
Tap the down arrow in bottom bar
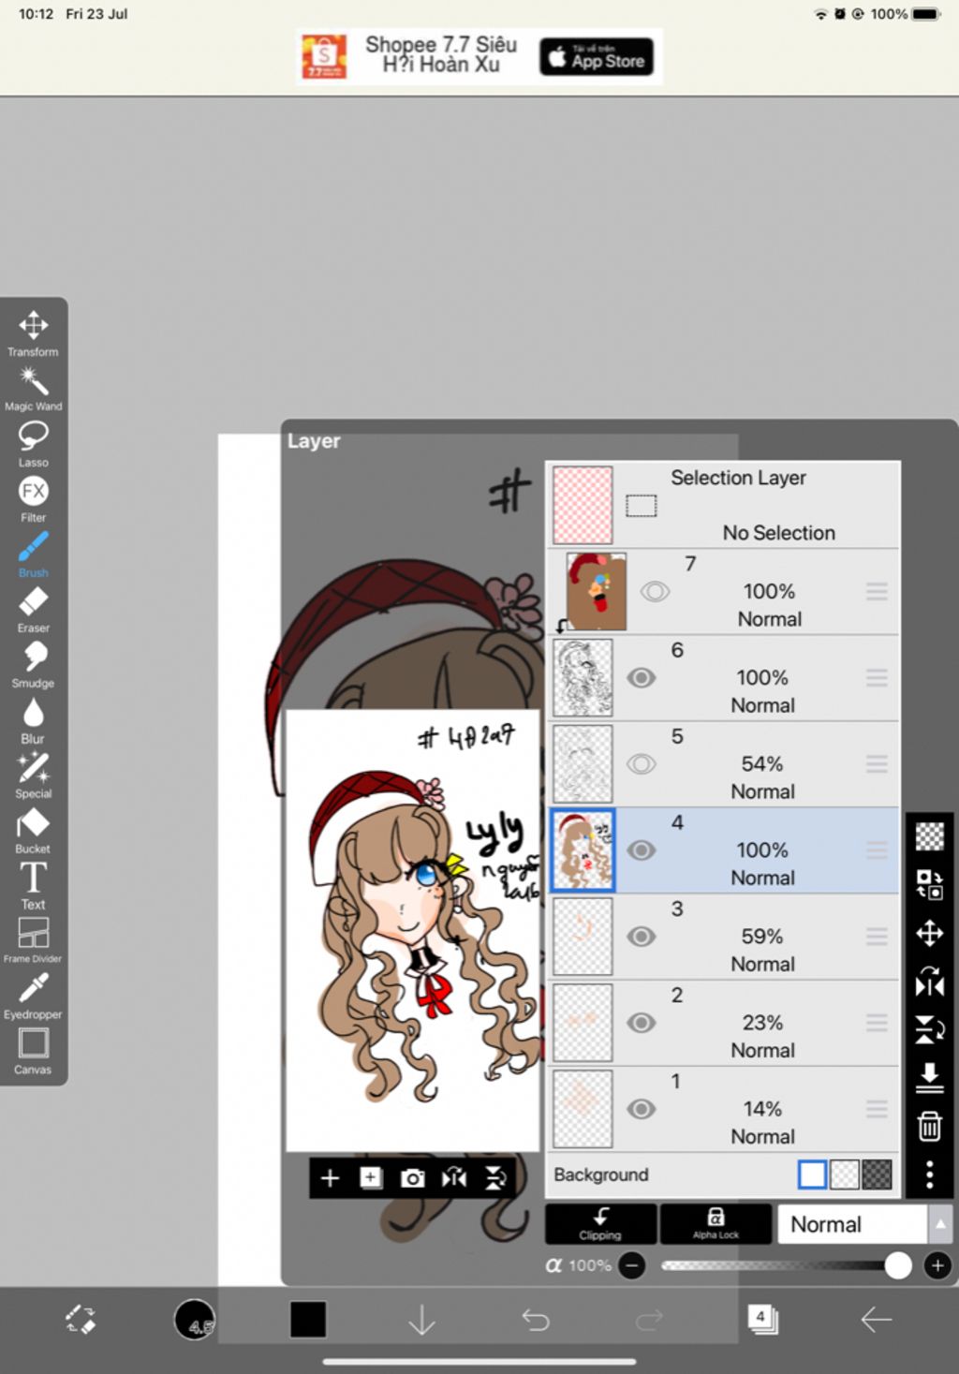(x=422, y=1319)
